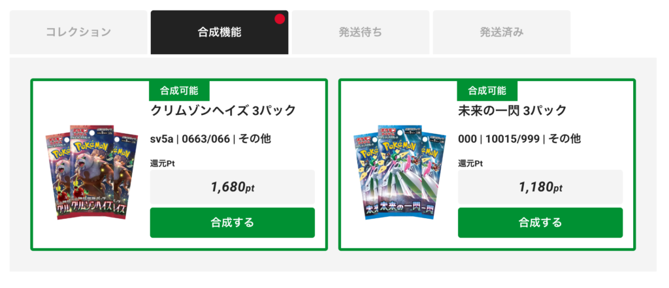
Task: Click the 000 | 10015/999 card info text
Action: tap(519, 138)
